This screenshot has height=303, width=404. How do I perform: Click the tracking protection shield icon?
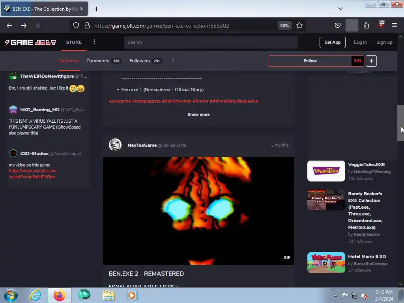click(76, 26)
